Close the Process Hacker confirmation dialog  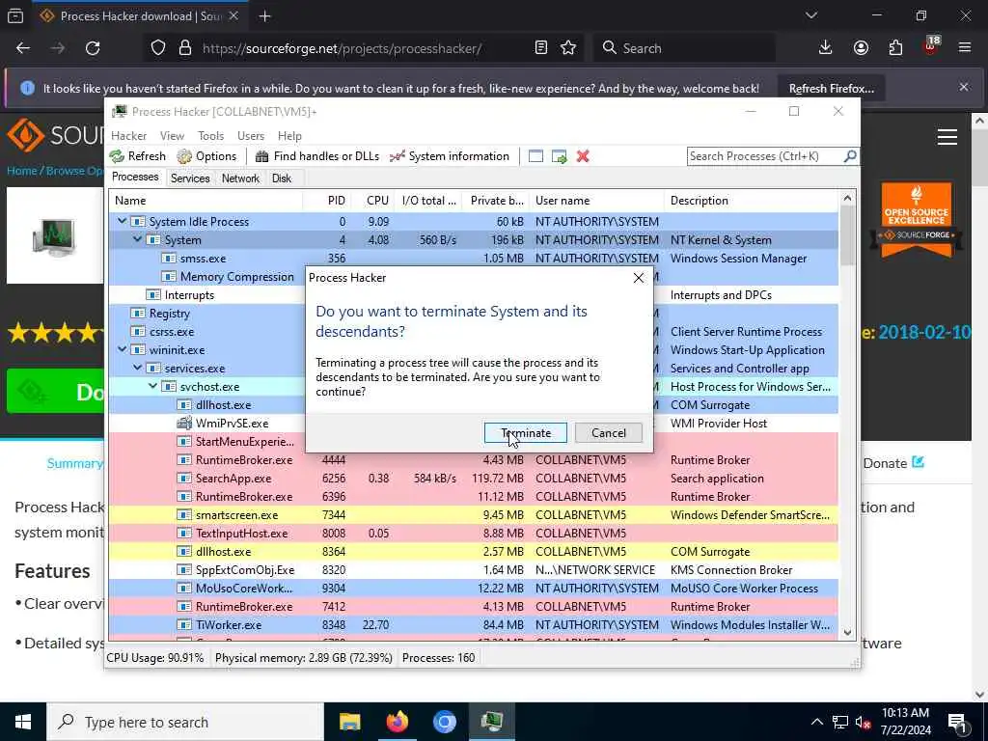click(x=639, y=278)
